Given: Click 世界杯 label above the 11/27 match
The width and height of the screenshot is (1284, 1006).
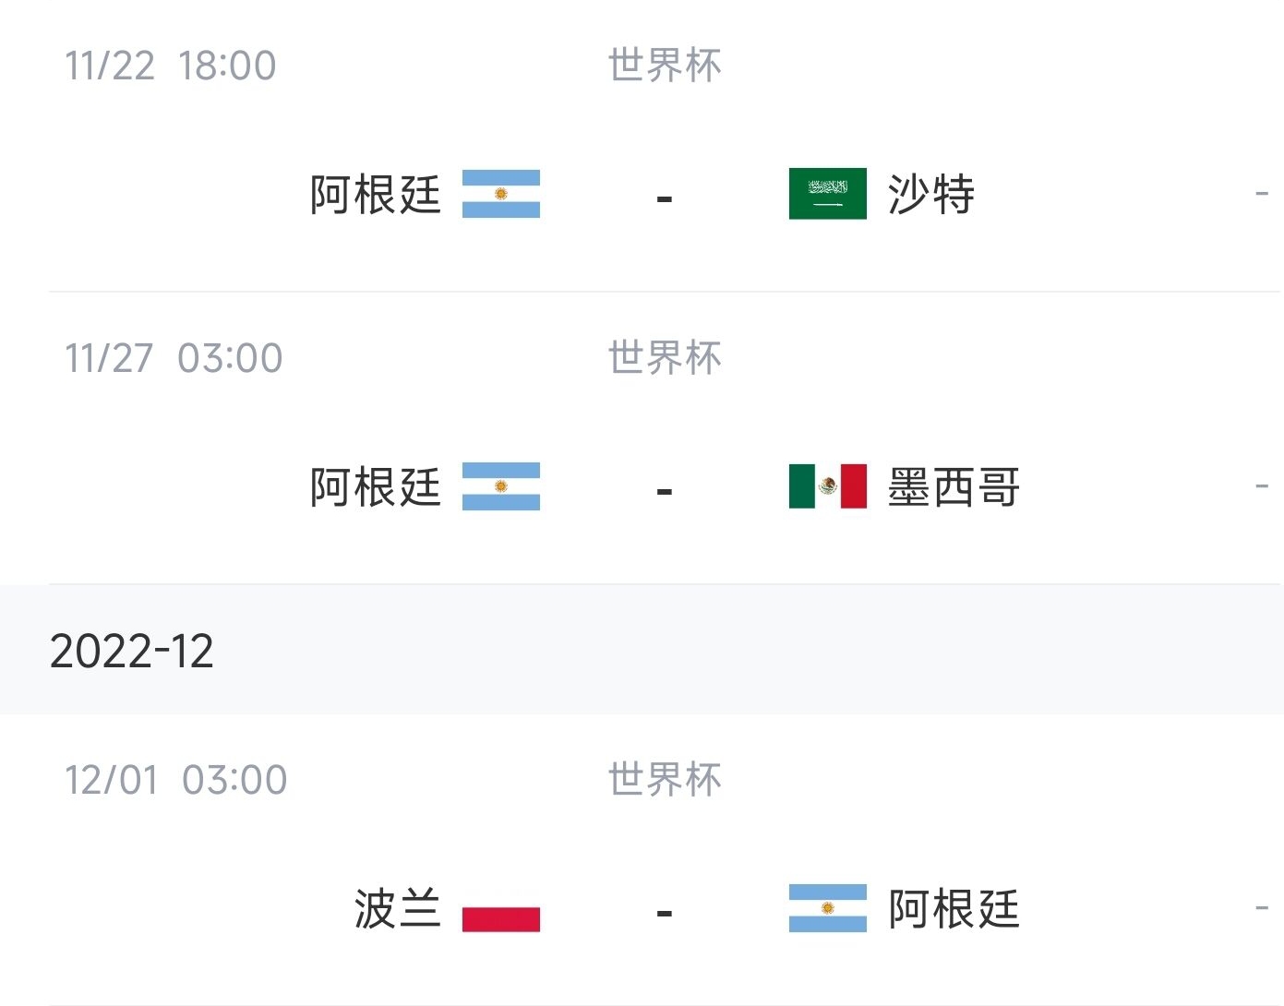Looking at the screenshot, I should pyautogui.click(x=665, y=358).
